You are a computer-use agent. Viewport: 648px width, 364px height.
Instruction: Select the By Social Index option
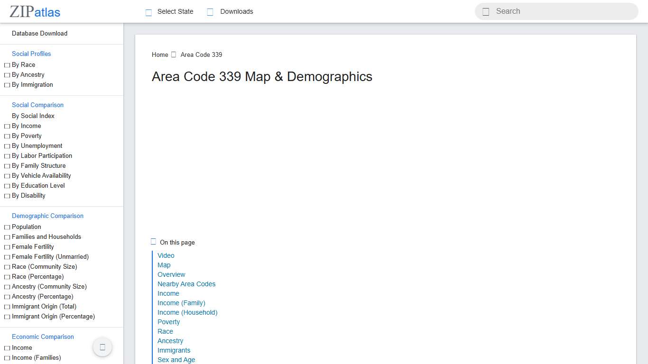(33, 116)
